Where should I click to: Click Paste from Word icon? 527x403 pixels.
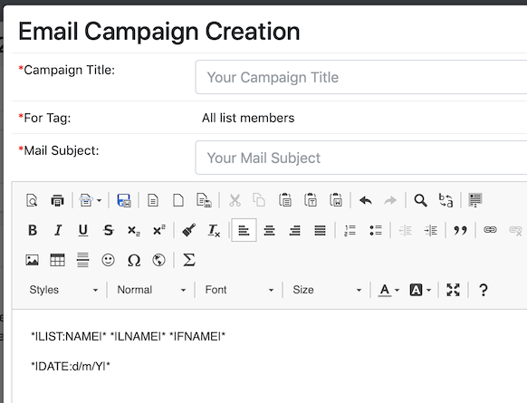pos(336,200)
